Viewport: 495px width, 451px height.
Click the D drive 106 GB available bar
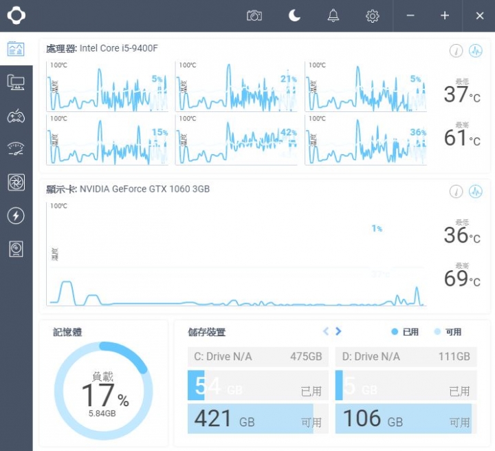tap(406, 419)
